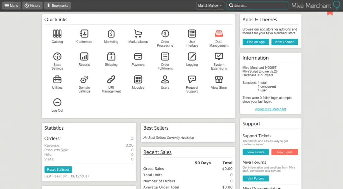Open the main Menu
The height and width of the screenshot is (189, 343).
11,5
